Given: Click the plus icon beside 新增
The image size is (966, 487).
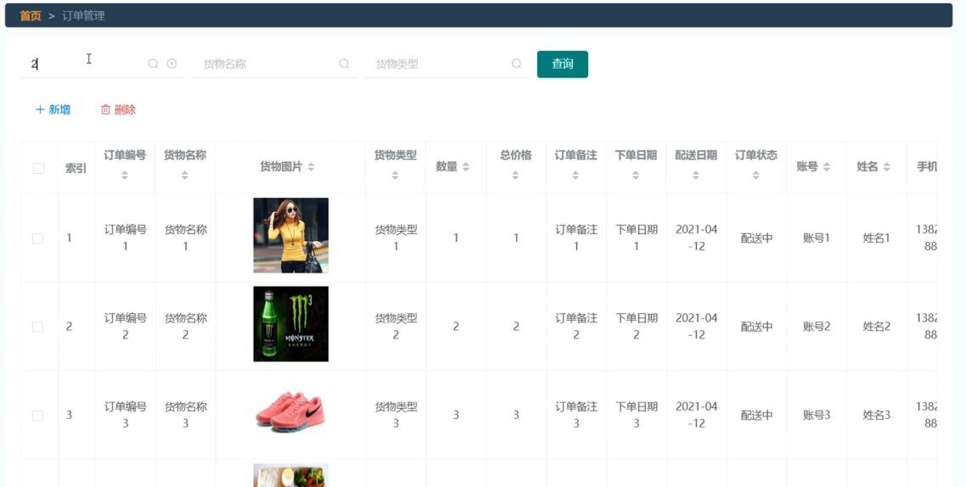Looking at the screenshot, I should point(39,109).
